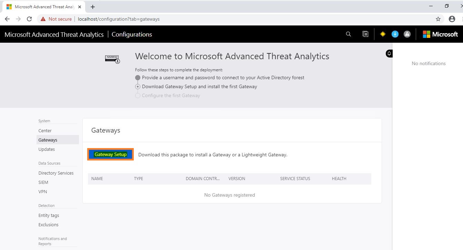Image resolution: width=463 pixels, height=250 pixels.
Task: Sort by TYPE column header
Action: pos(139,179)
